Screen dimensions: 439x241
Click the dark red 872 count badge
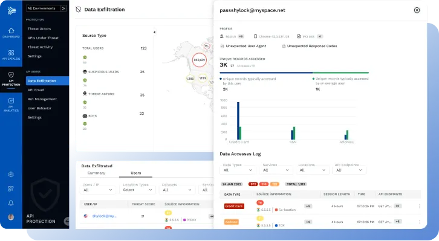253,184
